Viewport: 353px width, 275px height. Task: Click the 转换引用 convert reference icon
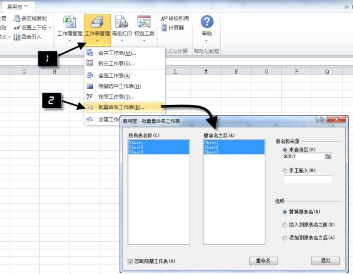point(164,18)
